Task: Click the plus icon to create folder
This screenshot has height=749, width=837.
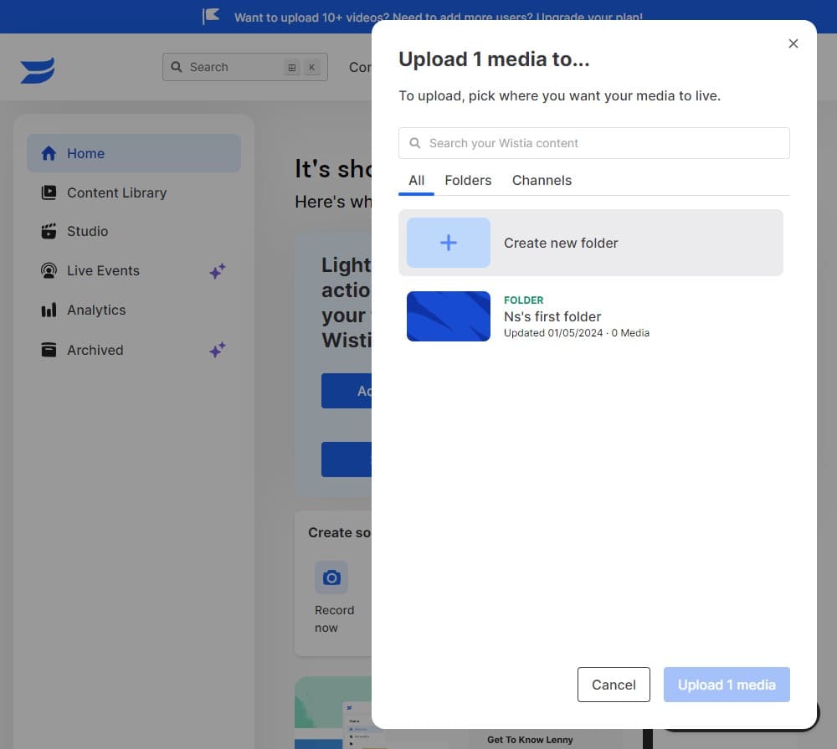Action: pos(449,243)
